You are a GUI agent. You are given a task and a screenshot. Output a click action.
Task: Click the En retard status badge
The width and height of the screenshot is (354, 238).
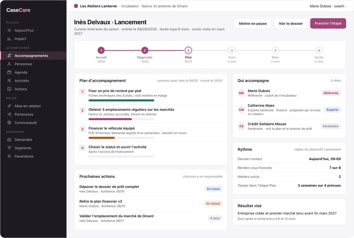[x=213, y=203]
